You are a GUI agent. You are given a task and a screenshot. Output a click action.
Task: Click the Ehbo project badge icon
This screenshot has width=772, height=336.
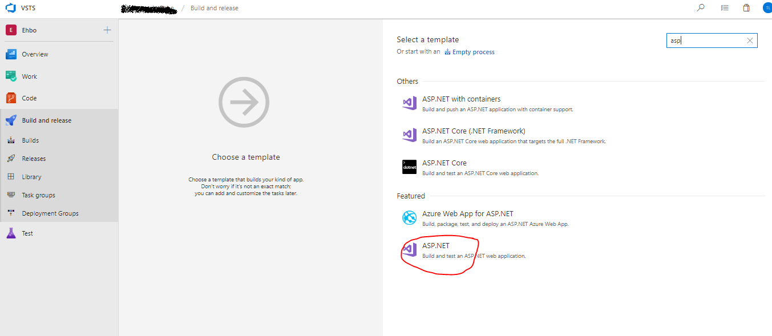pyautogui.click(x=11, y=30)
